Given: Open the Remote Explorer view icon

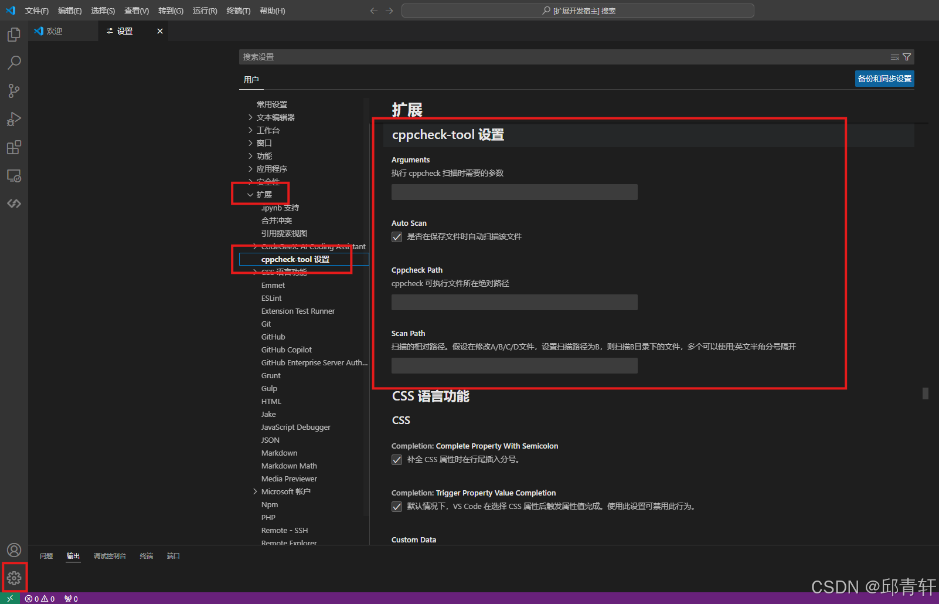Looking at the screenshot, I should (x=14, y=175).
